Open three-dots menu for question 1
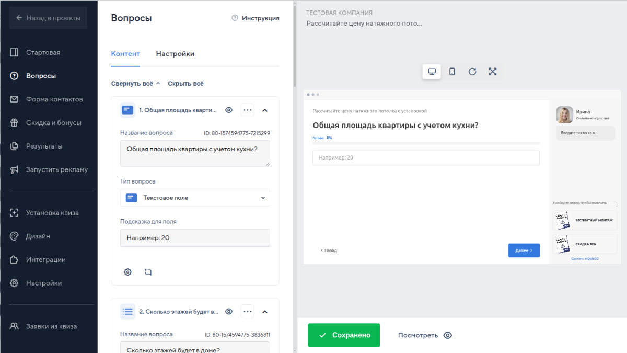The image size is (627, 353). tap(248, 110)
